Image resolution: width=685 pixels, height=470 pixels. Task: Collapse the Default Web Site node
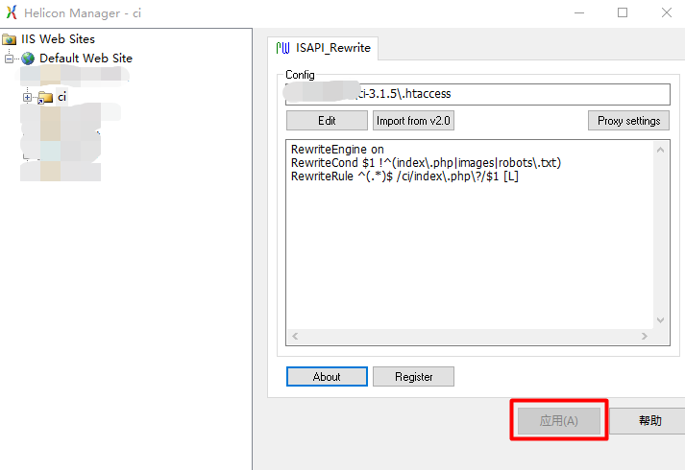click(x=10, y=59)
